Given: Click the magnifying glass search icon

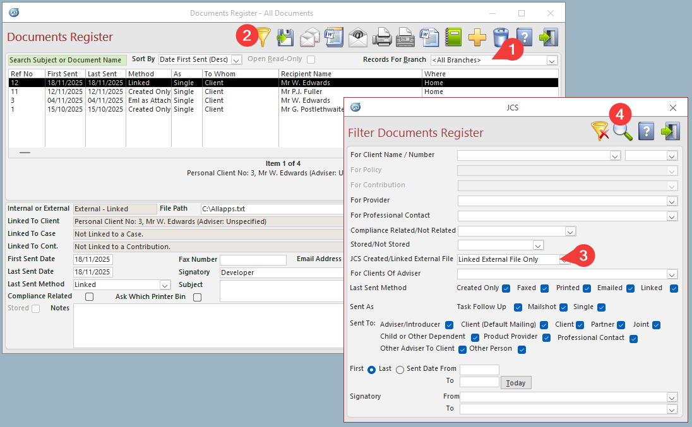Looking at the screenshot, I should click(623, 131).
